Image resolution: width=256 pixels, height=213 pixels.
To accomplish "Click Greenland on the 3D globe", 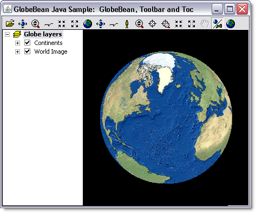I will pos(165,79).
